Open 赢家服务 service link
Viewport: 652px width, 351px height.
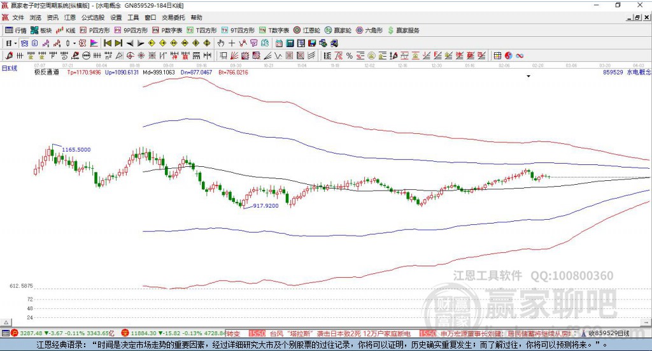(403, 31)
